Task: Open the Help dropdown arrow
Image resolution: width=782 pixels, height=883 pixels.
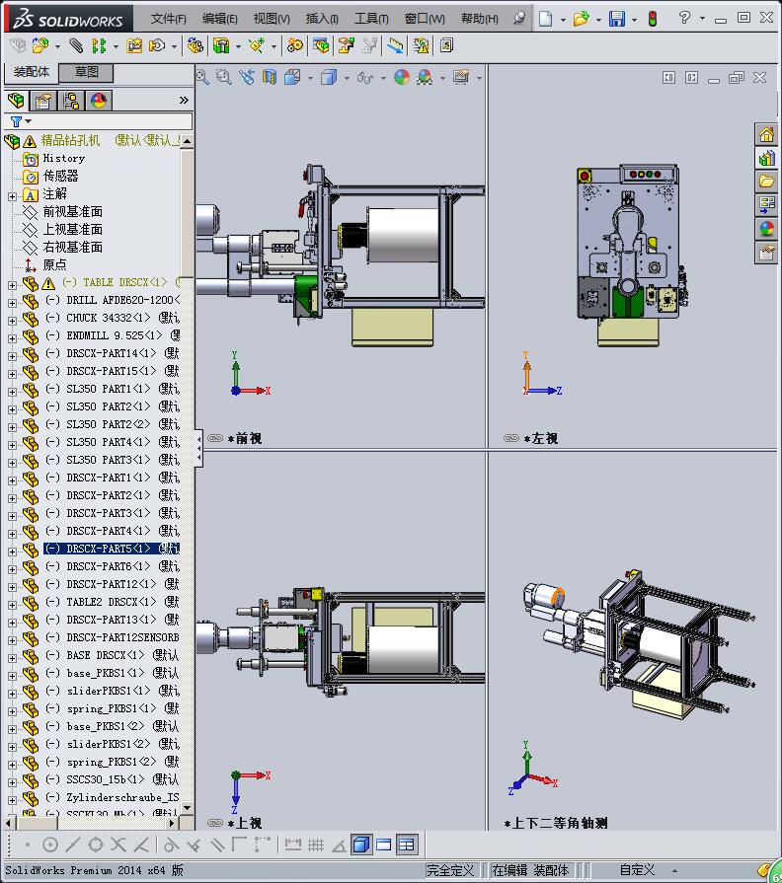Action: (x=703, y=19)
